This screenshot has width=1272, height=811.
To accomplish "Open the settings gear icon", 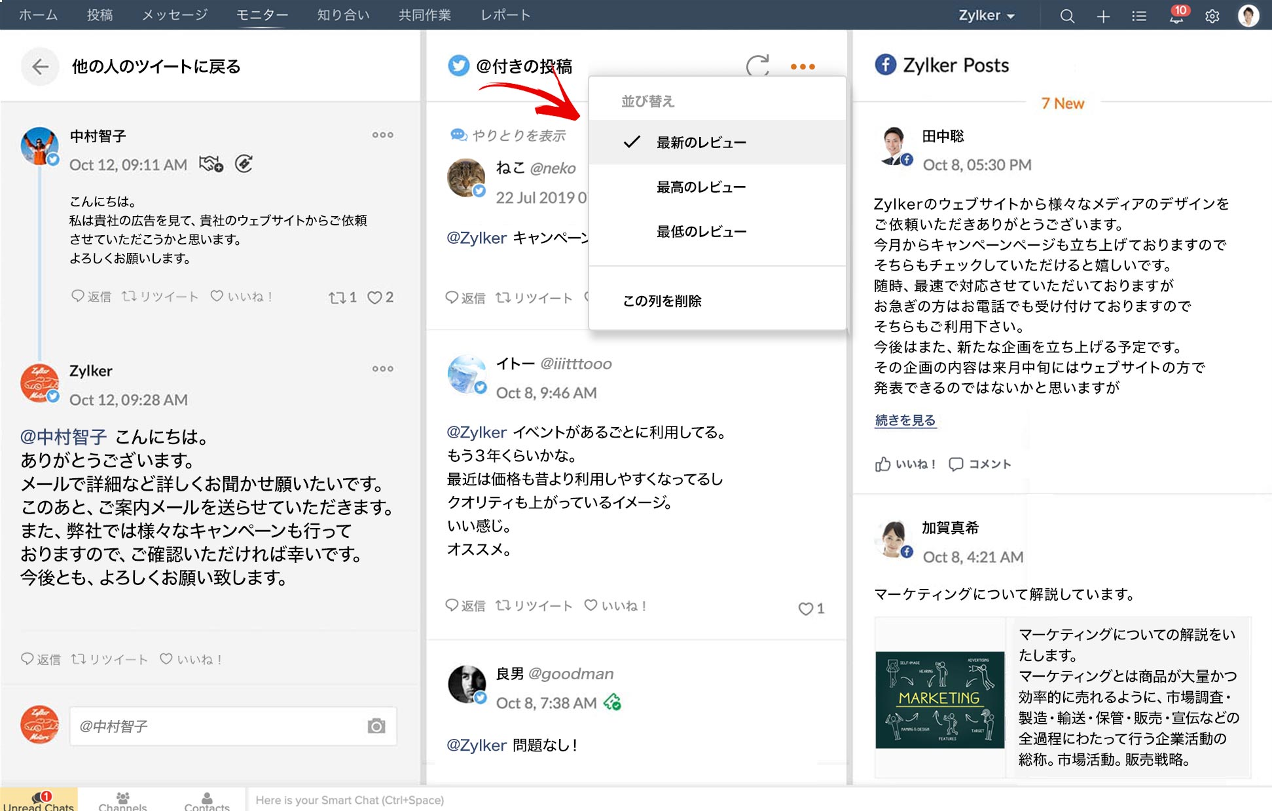I will [1212, 16].
